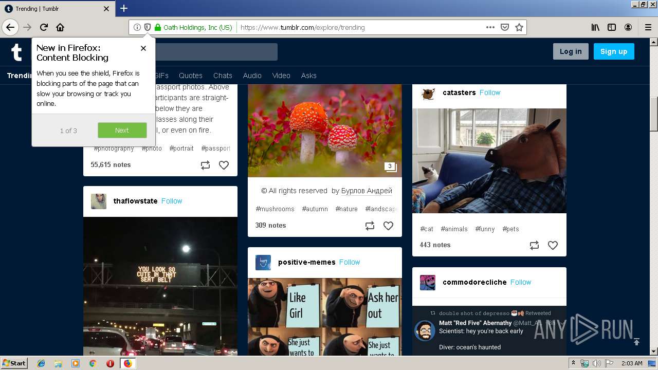Open the Бурлов Андрей author link
658x370 pixels.
coord(367,191)
